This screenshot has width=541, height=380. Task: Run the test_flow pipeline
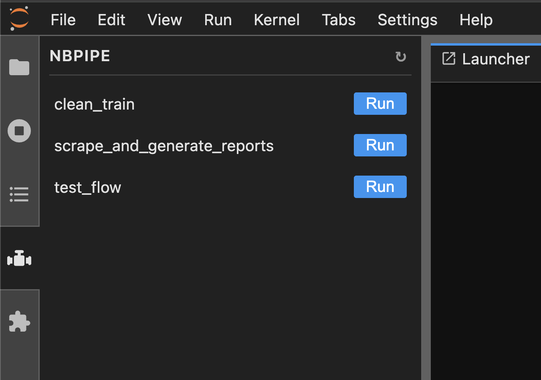click(x=380, y=187)
